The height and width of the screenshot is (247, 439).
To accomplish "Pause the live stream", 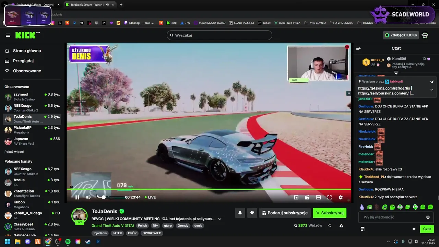I will 77,197.
